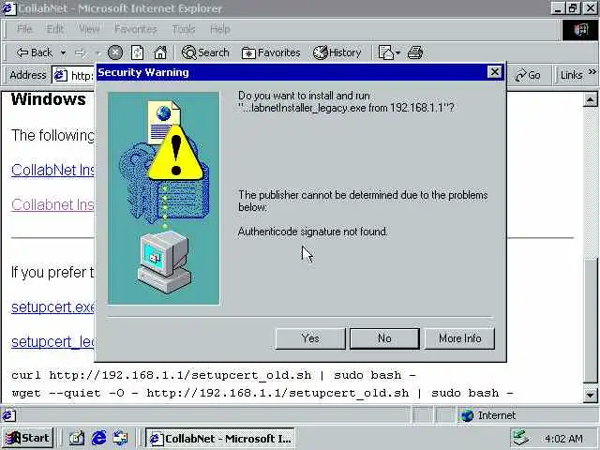This screenshot has width=600, height=450.
Task: Select the CollabNet taskbar window button
Action: [220, 438]
